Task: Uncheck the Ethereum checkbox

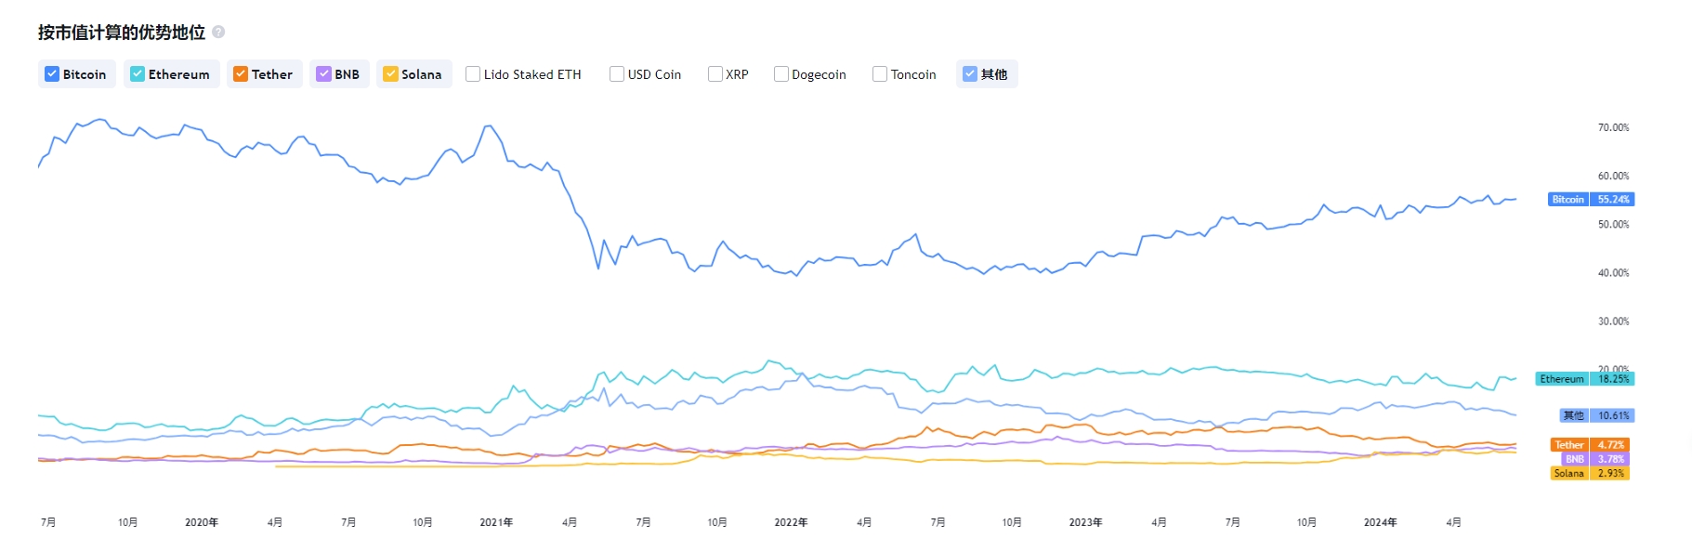Action: [x=138, y=74]
